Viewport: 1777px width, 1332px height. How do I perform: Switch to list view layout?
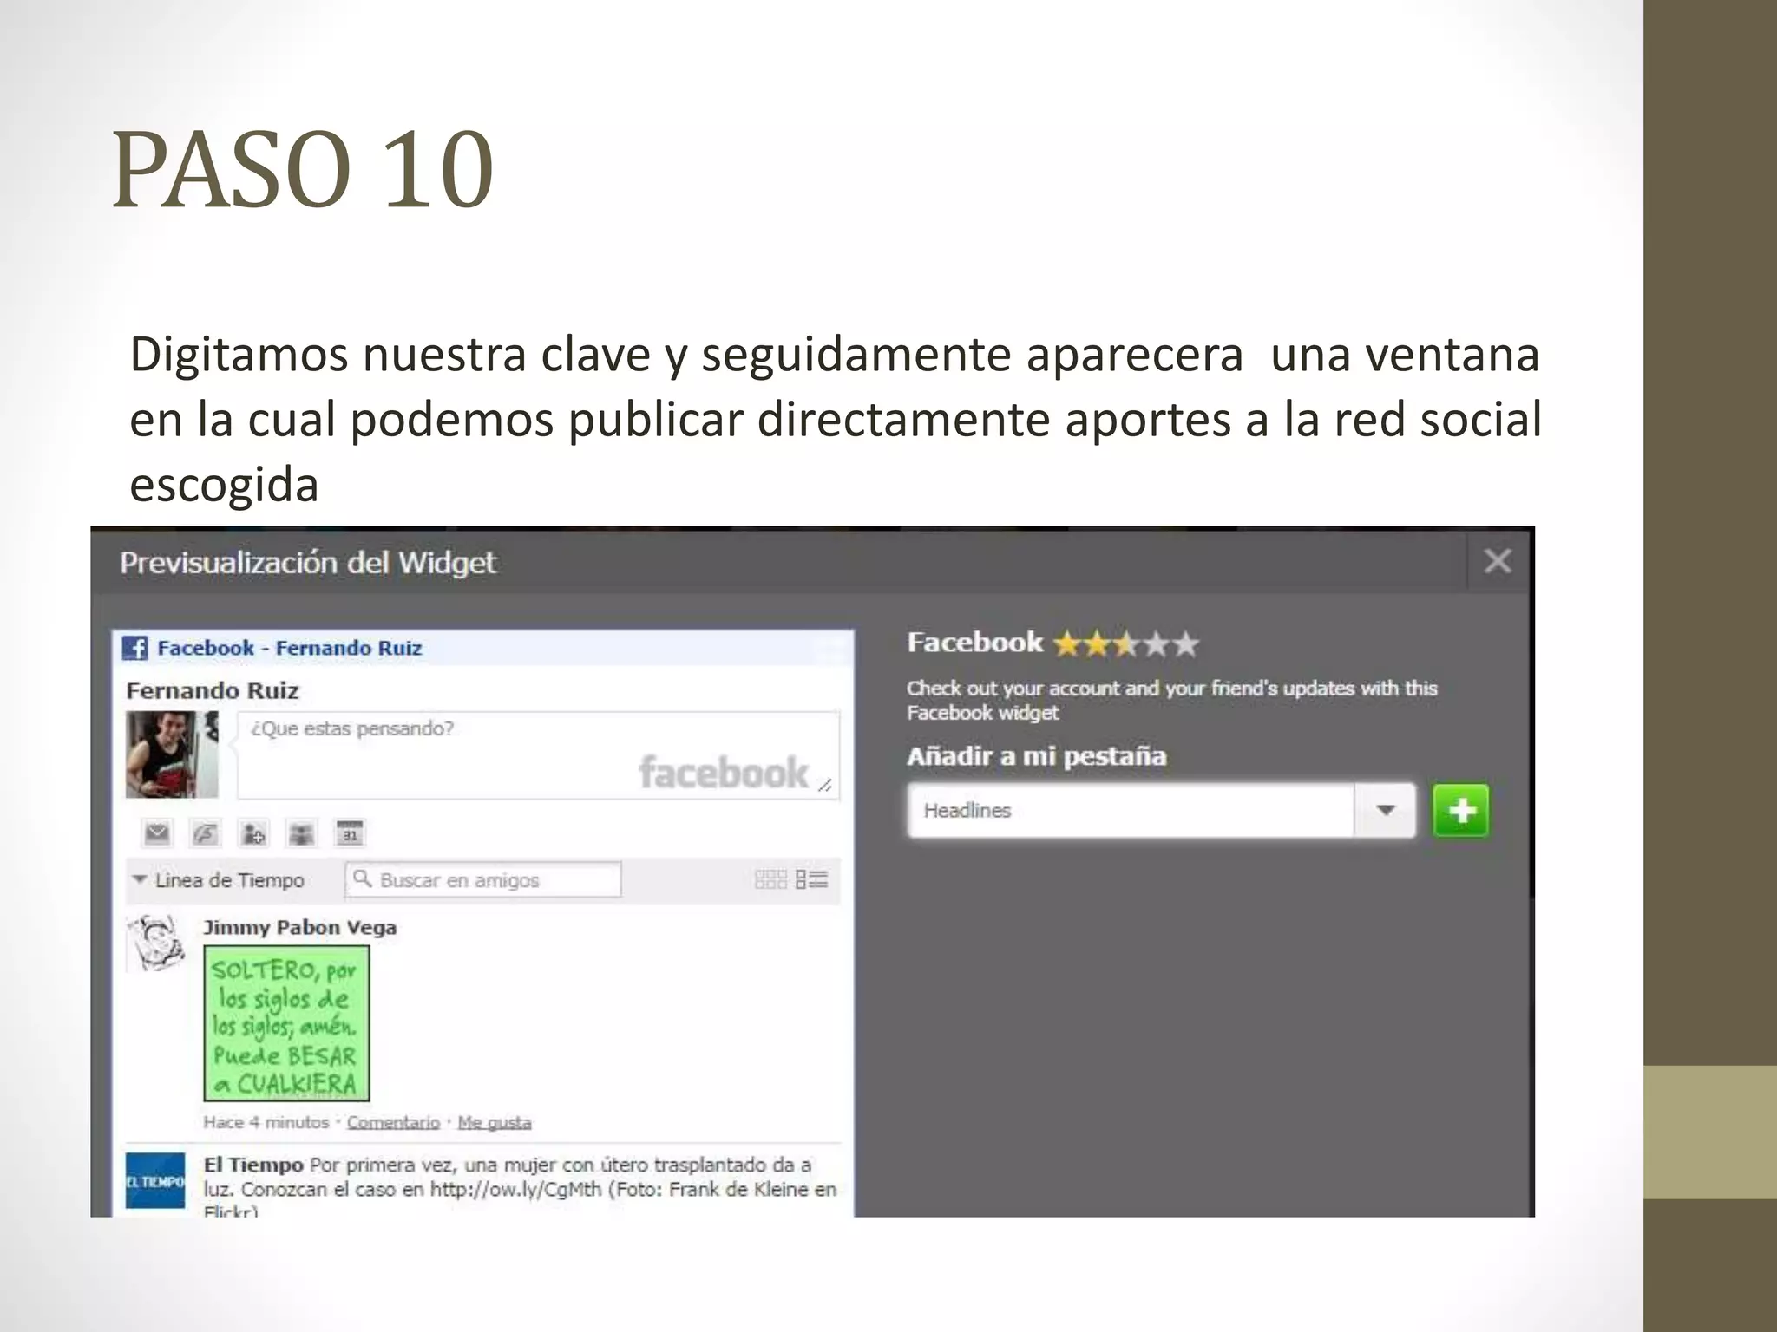click(812, 879)
